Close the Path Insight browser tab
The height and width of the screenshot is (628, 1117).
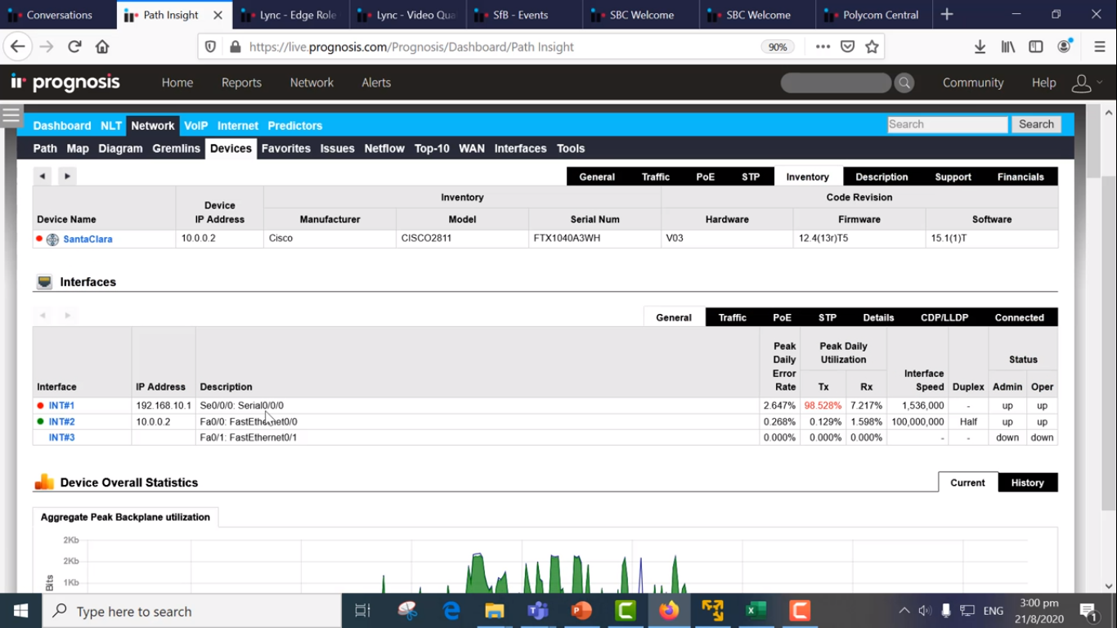coord(218,15)
